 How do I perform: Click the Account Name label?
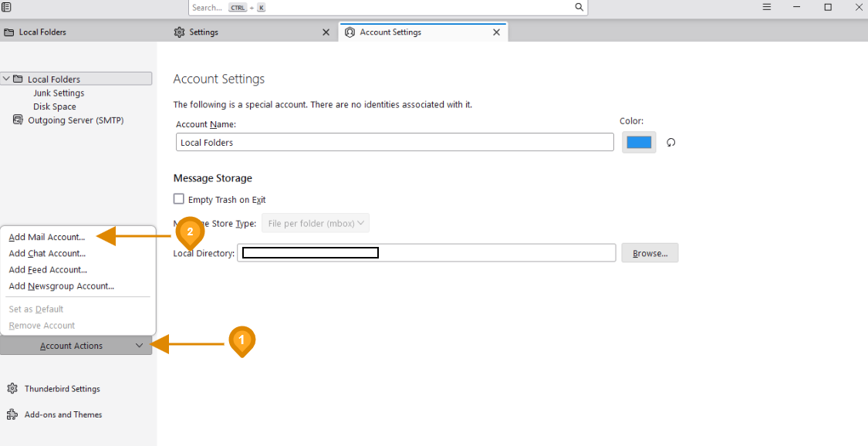point(206,124)
